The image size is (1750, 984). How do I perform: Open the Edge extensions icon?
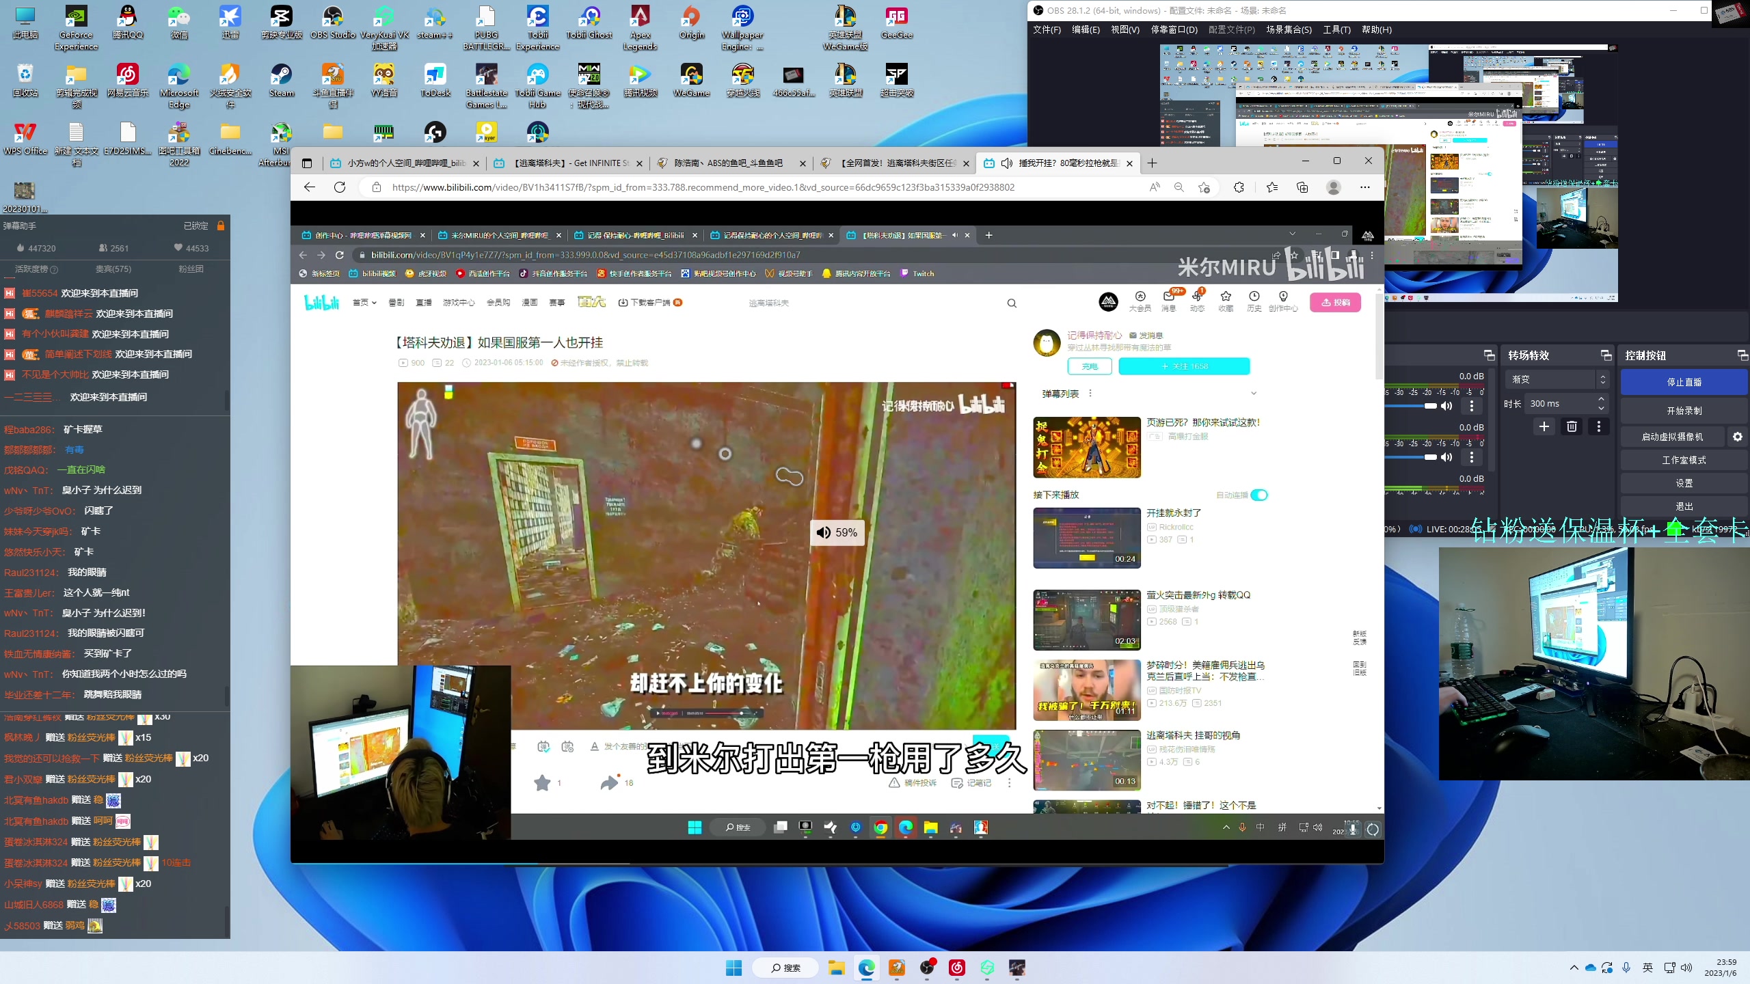[x=1239, y=187]
